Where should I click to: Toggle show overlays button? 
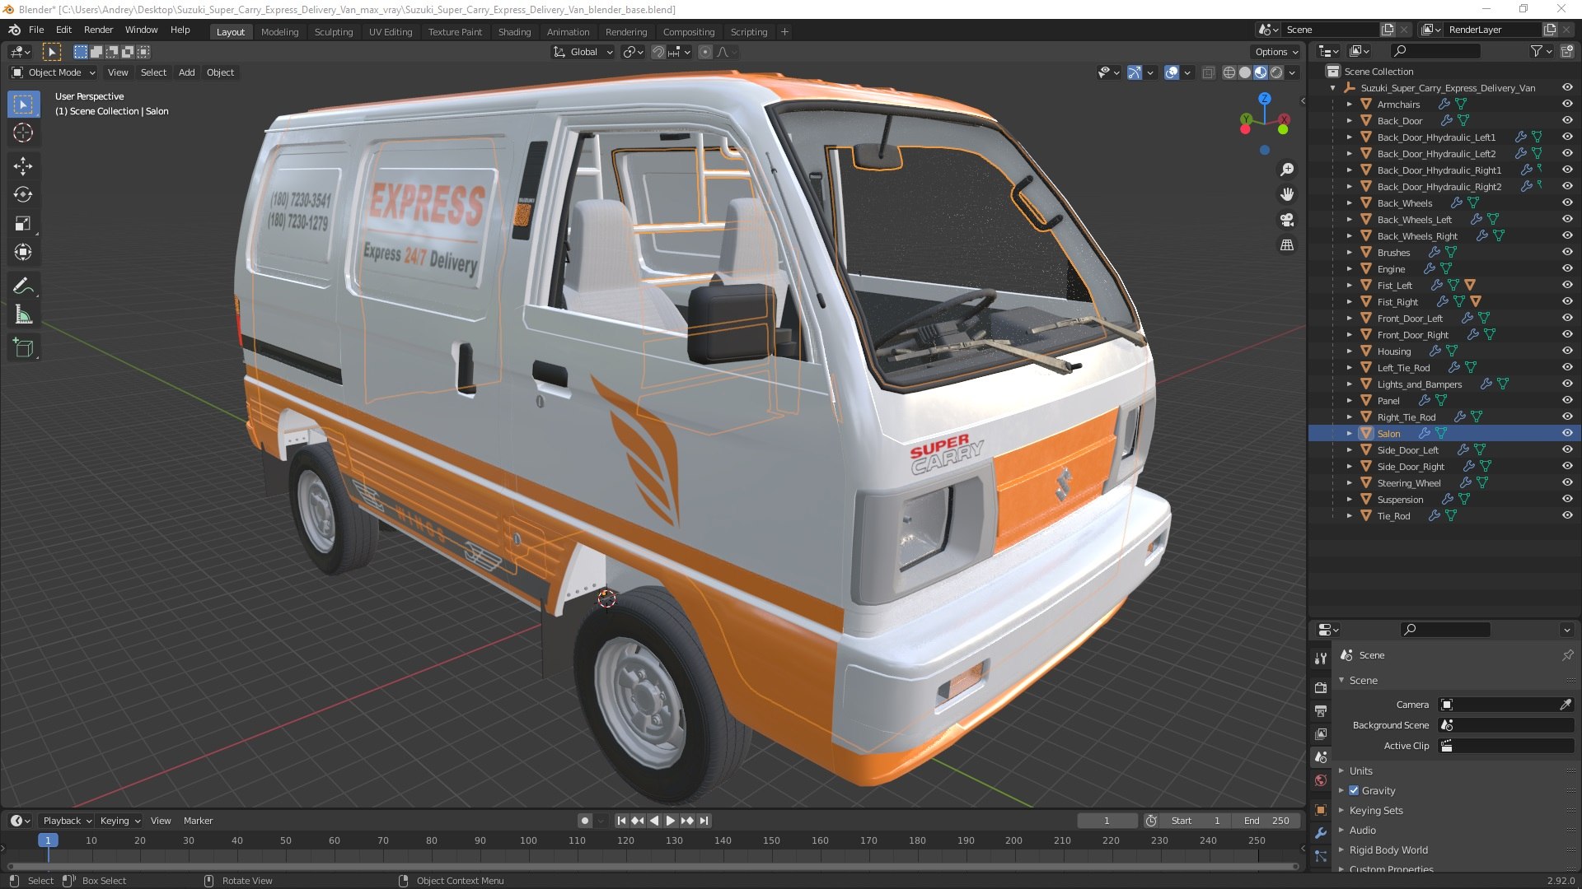1172,72
